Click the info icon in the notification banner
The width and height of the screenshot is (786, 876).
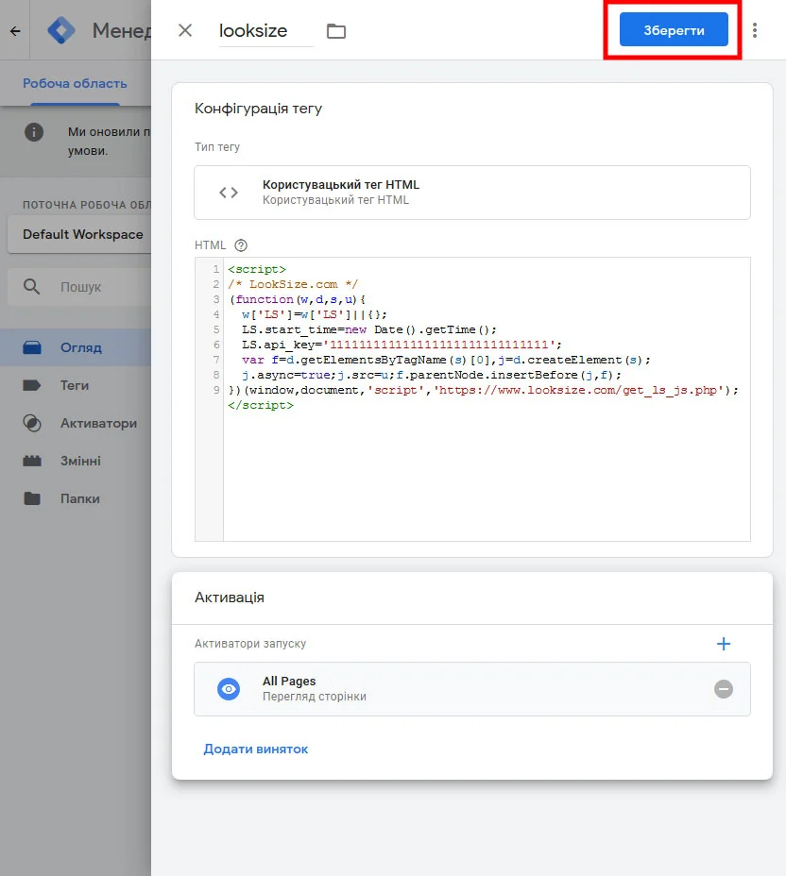34,132
